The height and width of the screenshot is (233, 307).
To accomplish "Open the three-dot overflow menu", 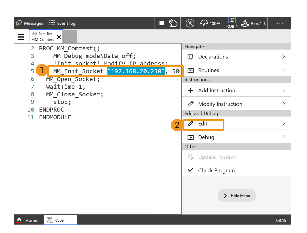I will 280,23.
